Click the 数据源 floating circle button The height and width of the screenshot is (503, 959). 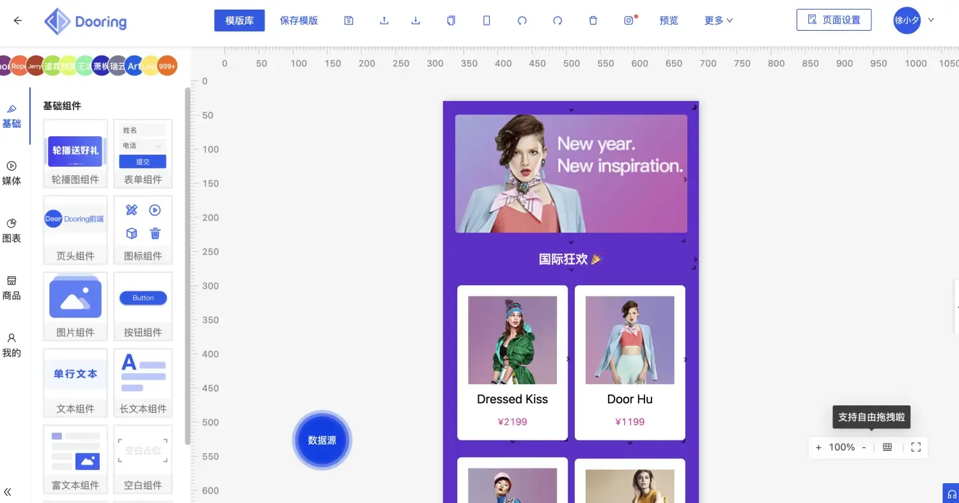click(322, 440)
